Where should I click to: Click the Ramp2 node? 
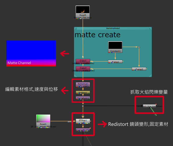click(139, 69)
